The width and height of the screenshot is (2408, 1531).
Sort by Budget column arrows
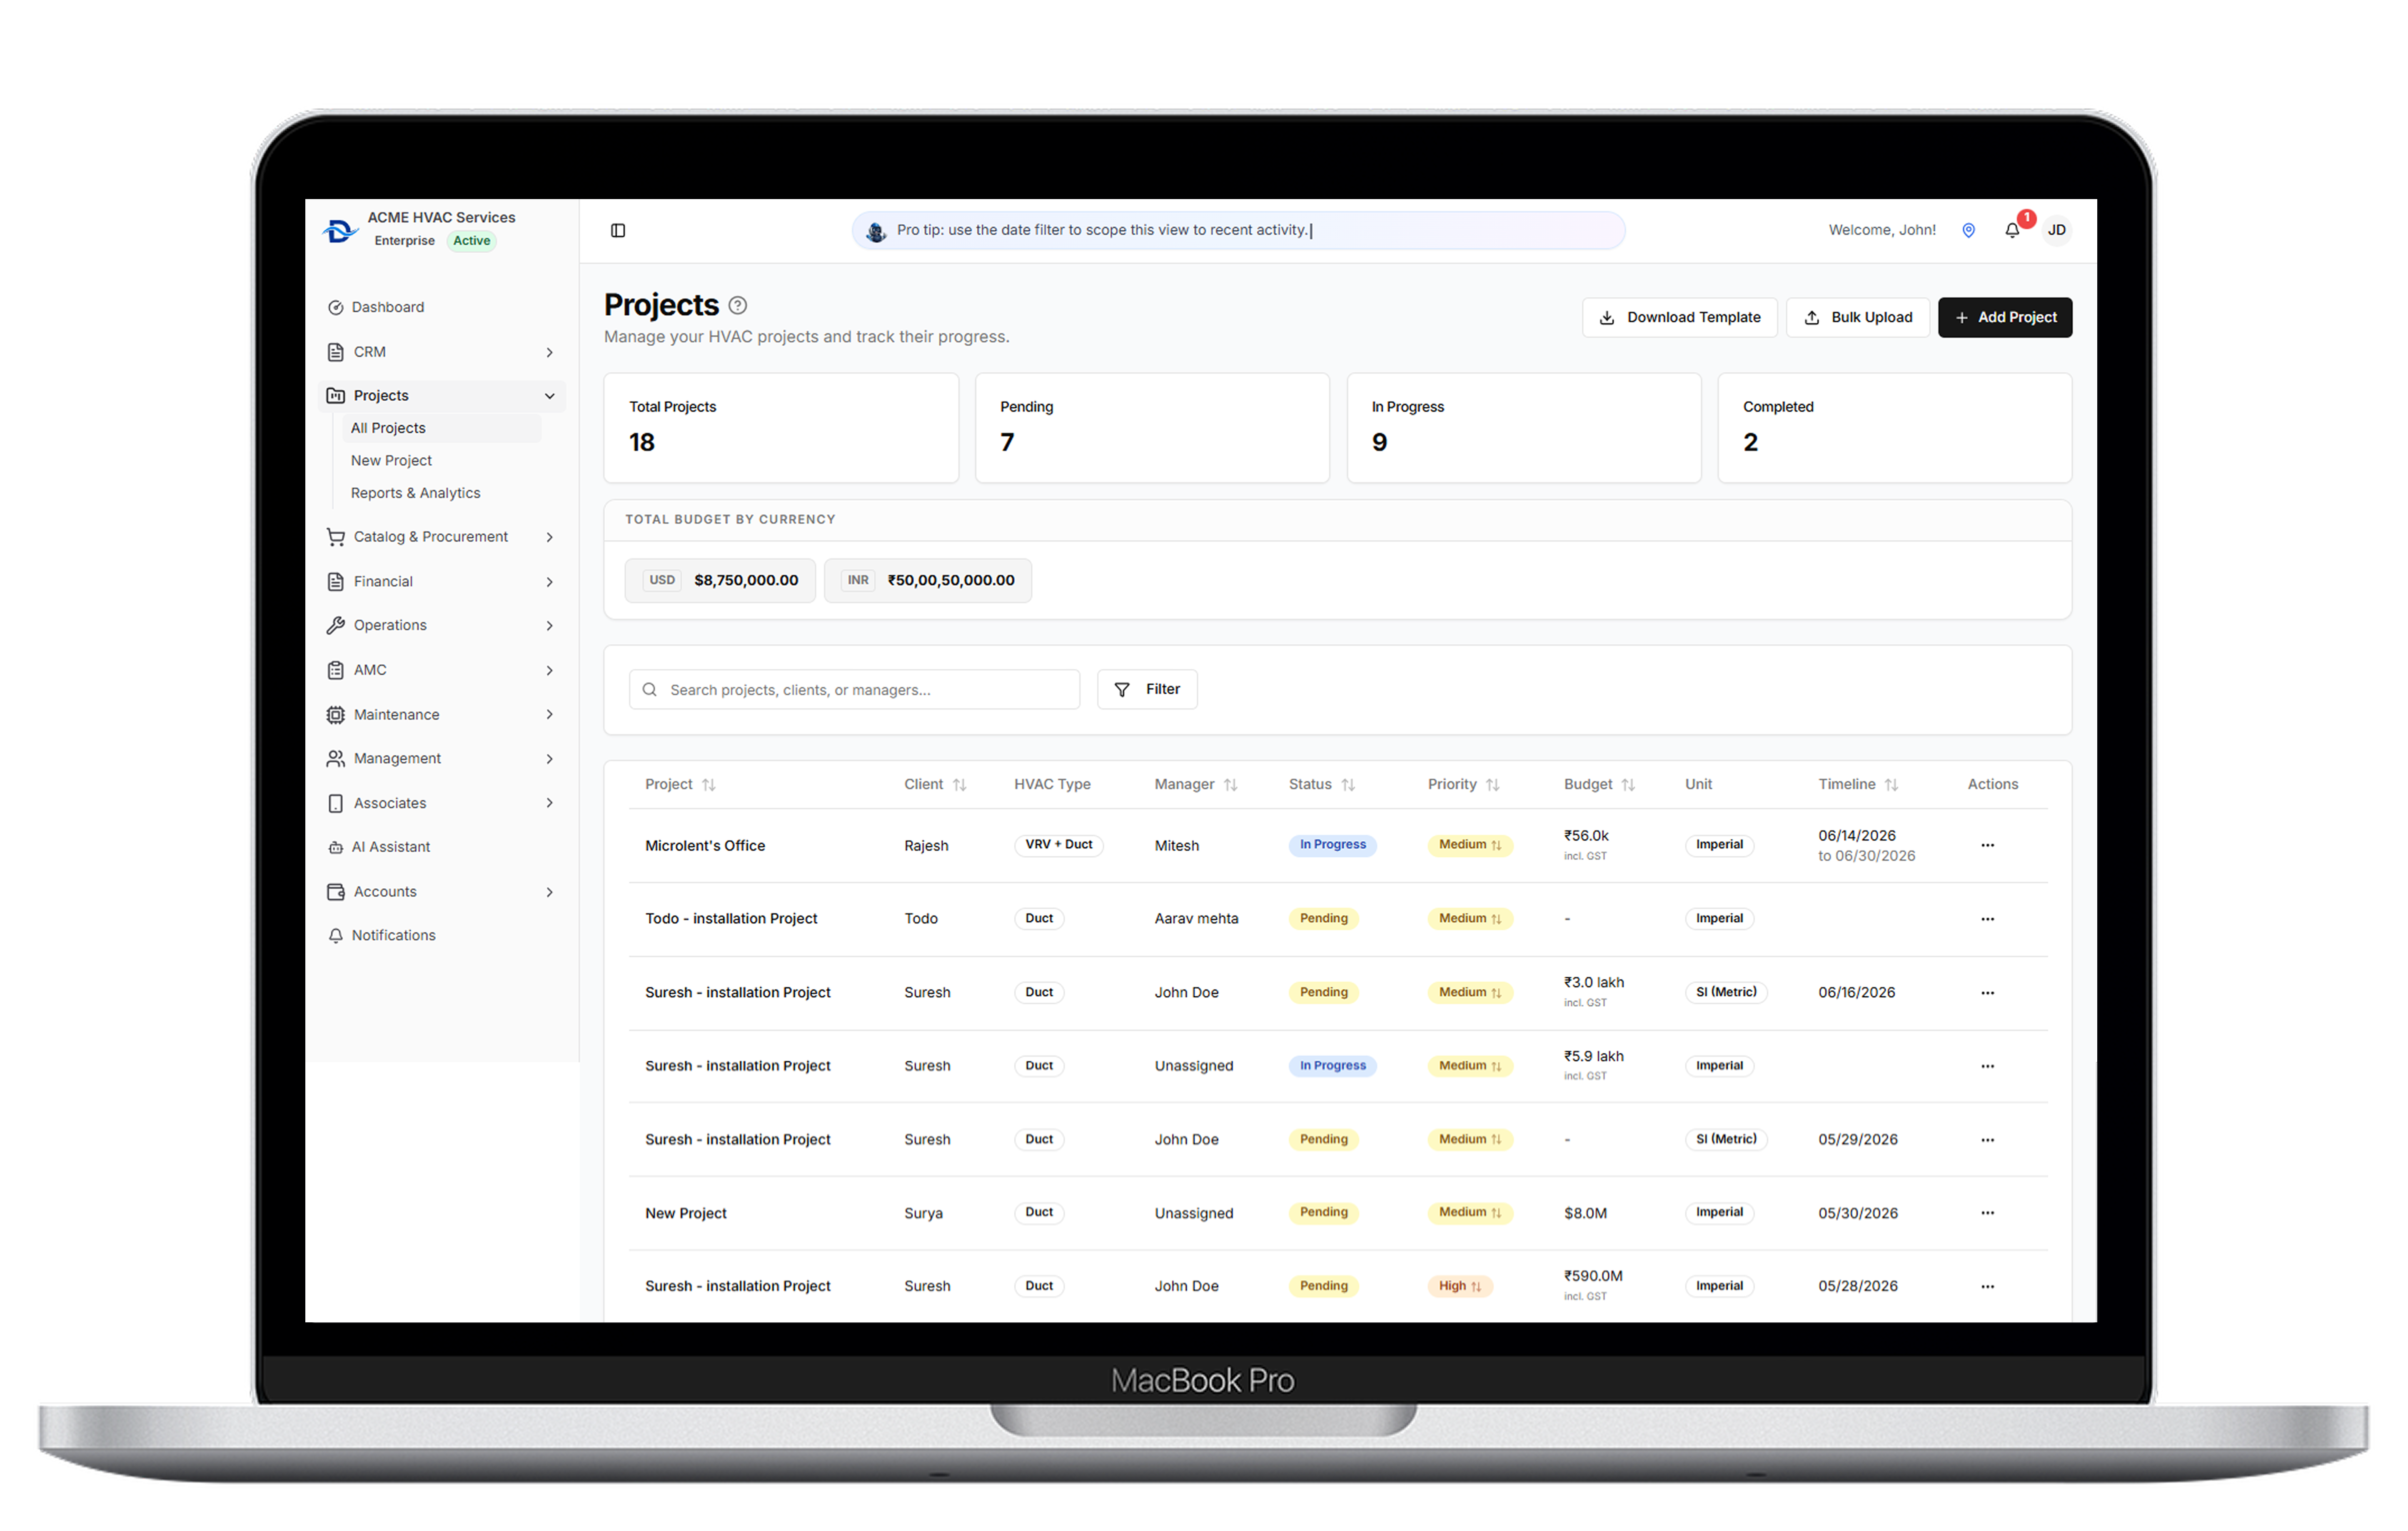click(1628, 786)
